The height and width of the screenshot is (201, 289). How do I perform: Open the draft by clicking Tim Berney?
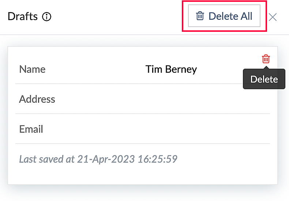[x=171, y=69]
